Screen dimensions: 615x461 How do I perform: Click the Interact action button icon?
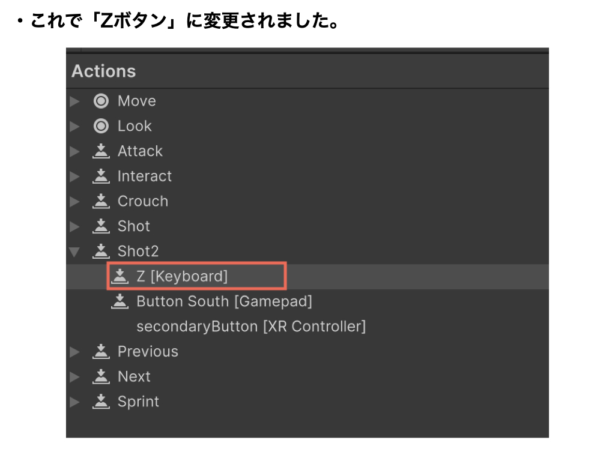(101, 176)
